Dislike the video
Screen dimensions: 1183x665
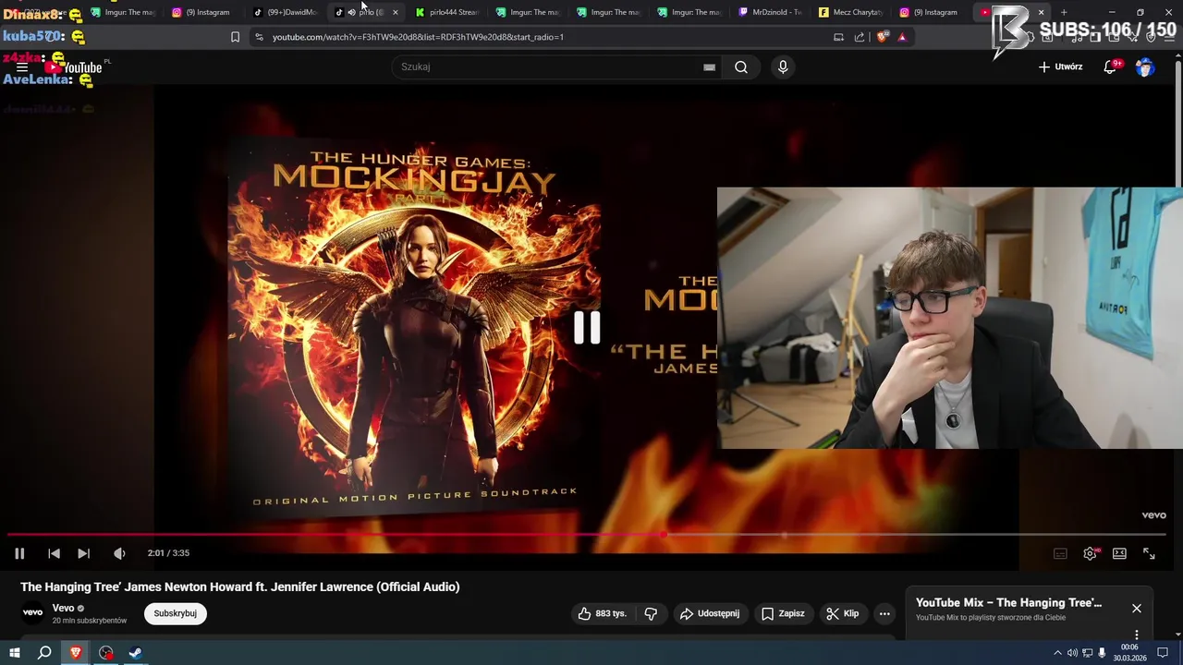point(651,613)
